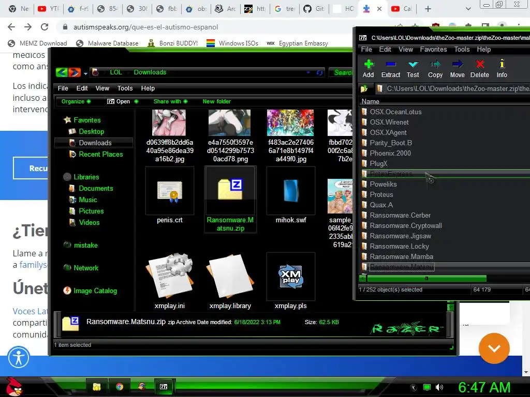Open the Malware Database bookmark
Image resolution: width=530 pixels, height=397 pixels.
click(107, 43)
